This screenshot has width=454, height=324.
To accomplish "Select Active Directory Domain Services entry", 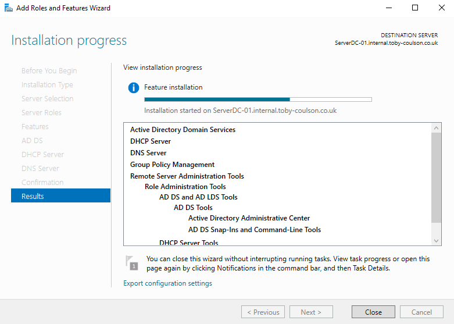I will pos(183,130).
